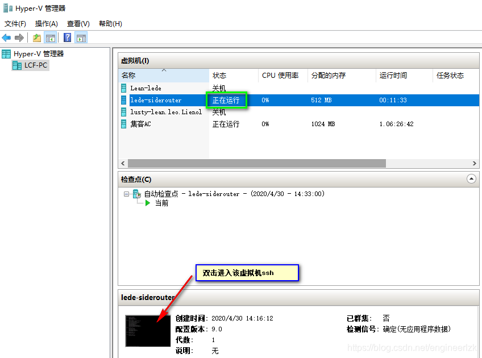Open the Help toolbar icon
Screen dimensions: 482x358
tap(67, 38)
